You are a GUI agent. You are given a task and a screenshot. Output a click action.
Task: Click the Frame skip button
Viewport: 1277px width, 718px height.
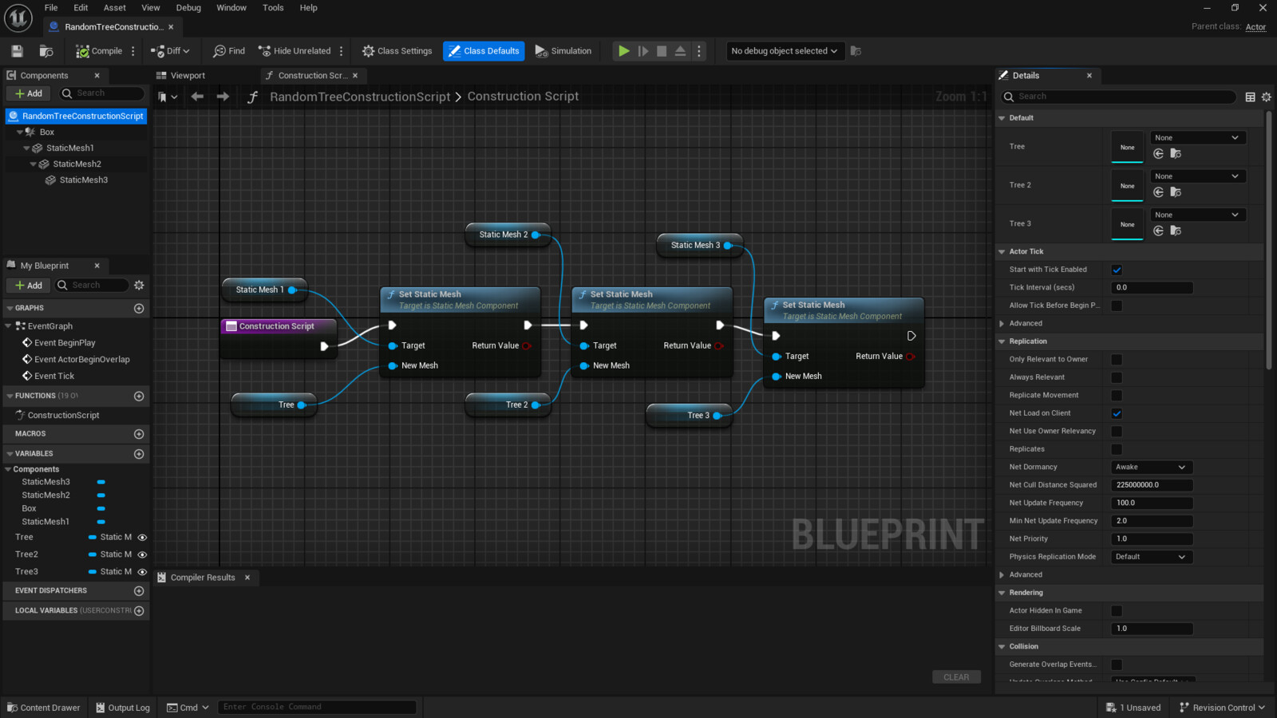point(643,51)
